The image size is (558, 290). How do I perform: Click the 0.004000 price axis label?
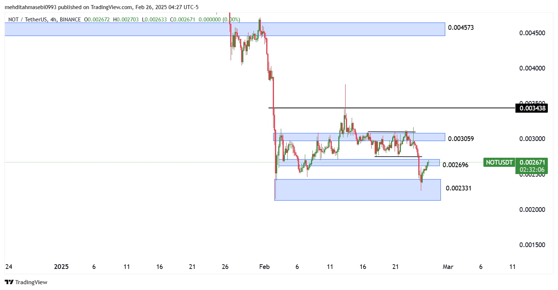point(532,68)
